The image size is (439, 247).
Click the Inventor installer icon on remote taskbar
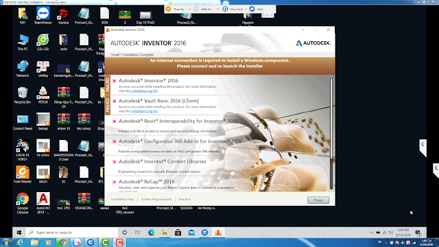pos(218,233)
